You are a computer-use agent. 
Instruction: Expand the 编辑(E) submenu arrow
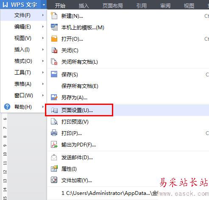(x=43, y=26)
